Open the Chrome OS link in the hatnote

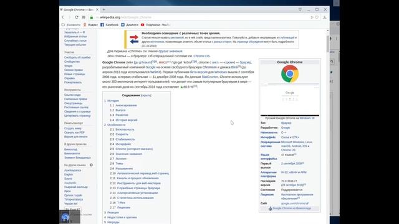(x=201, y=56)
